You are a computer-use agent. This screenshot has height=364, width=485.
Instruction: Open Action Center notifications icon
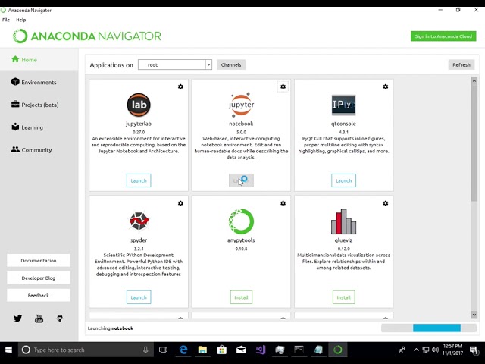click(474, 350)
